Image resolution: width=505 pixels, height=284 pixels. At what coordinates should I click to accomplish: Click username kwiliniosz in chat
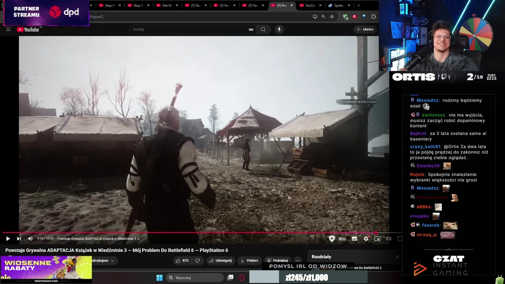(434, 115)
